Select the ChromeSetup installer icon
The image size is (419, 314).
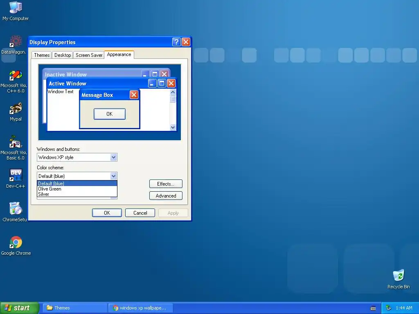(x=14, y=212)
